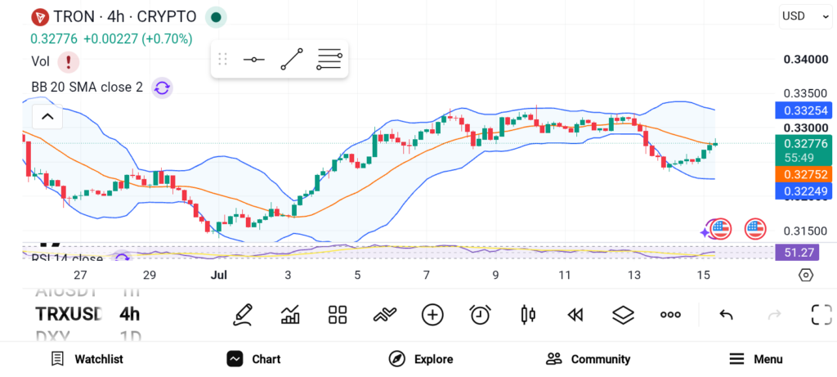Open the Menu tab
This screenshot has width=837, height=377.
coord(755,359)
